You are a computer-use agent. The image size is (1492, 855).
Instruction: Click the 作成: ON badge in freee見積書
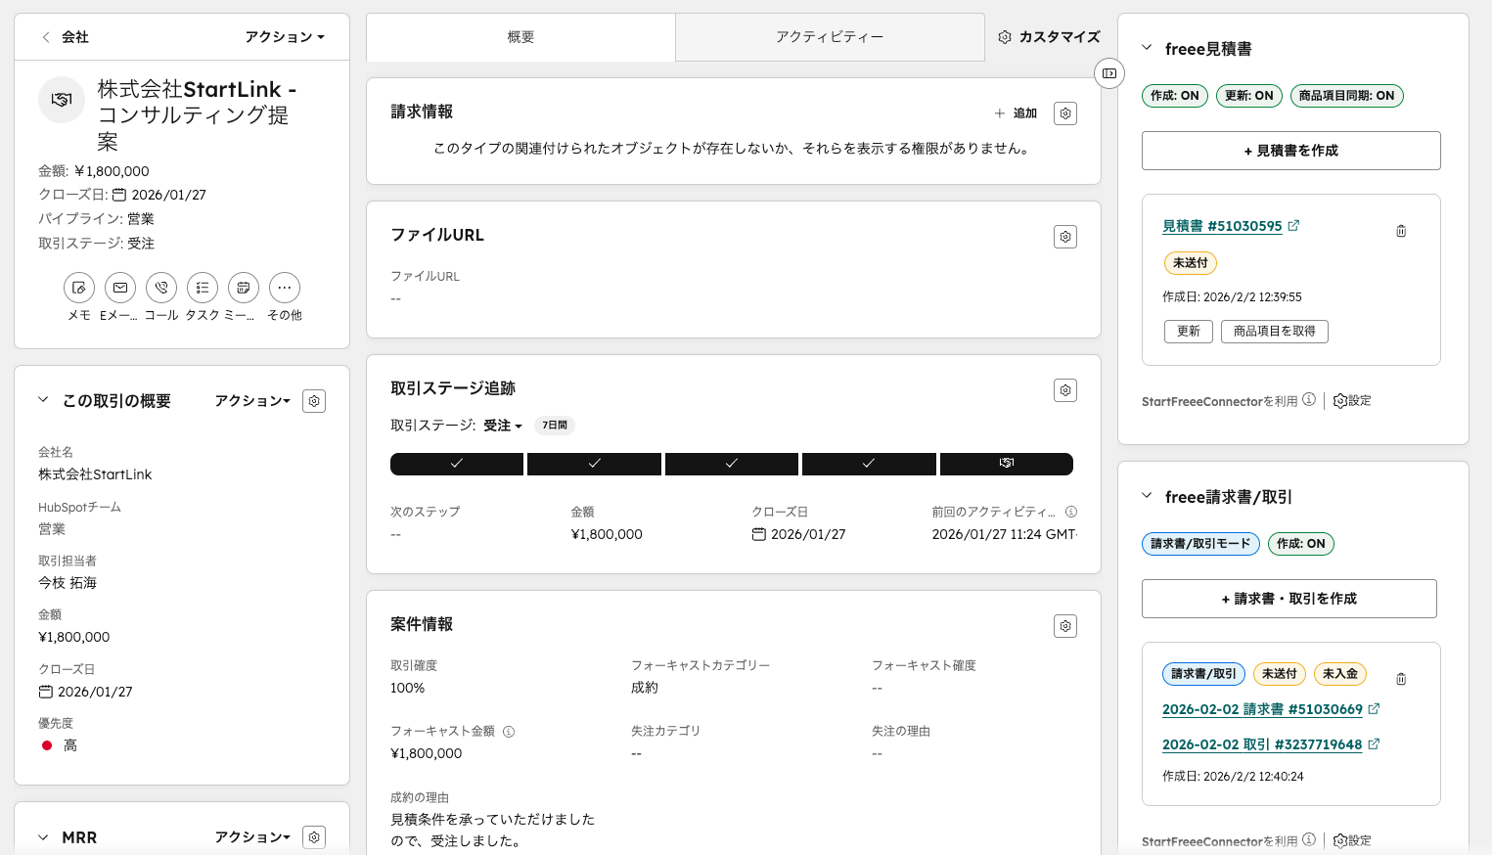pyautogui.click(x=1175, y=96)
